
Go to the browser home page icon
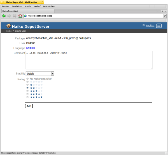[x=20, y=16]
